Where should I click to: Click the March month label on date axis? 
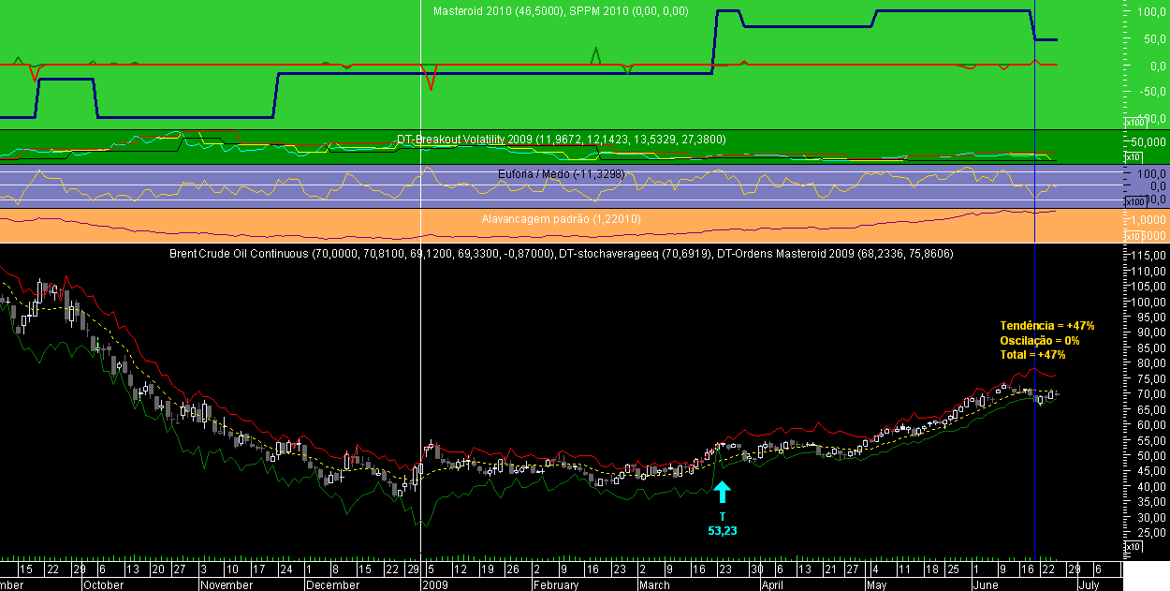[653, 584]
